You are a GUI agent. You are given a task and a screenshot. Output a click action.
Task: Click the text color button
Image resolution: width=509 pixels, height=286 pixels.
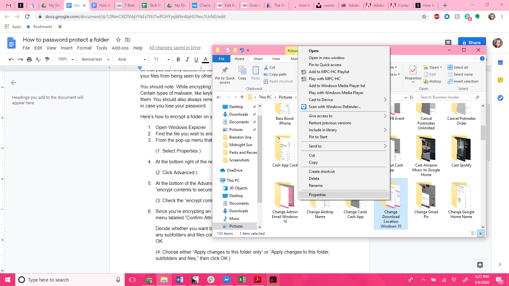click(206, 59)
